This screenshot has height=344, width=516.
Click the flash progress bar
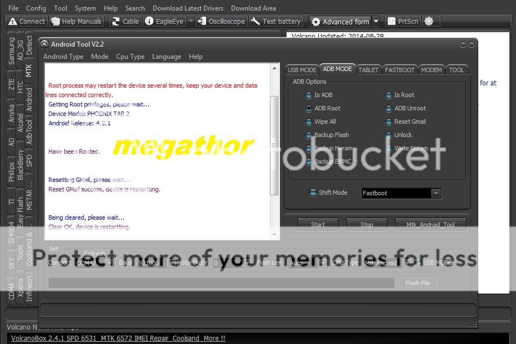pyautogui.click(x=222, y=284)
